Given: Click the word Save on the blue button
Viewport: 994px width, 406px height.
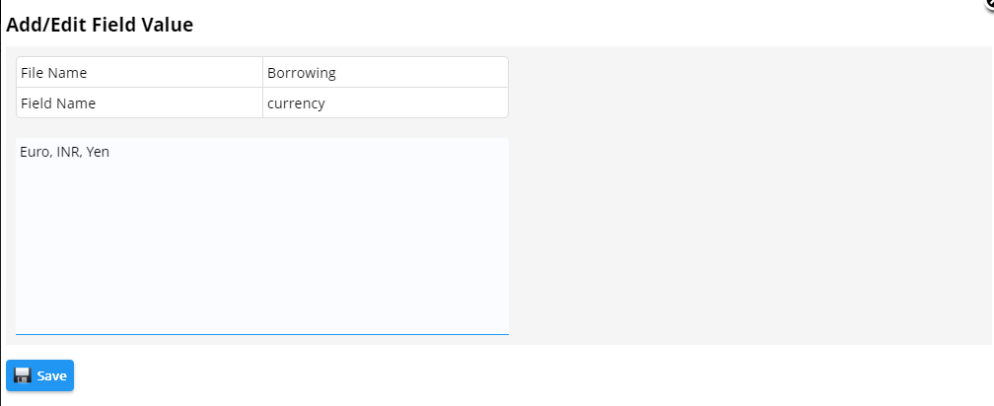Looking at the screenshot, I should click(x=52, y=376).
